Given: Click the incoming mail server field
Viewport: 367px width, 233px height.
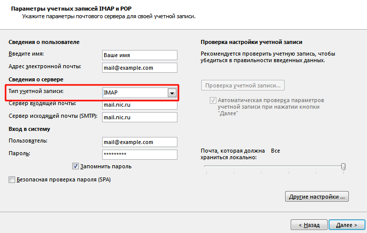Looking at the screenshot, I should (x=140, y=105).
